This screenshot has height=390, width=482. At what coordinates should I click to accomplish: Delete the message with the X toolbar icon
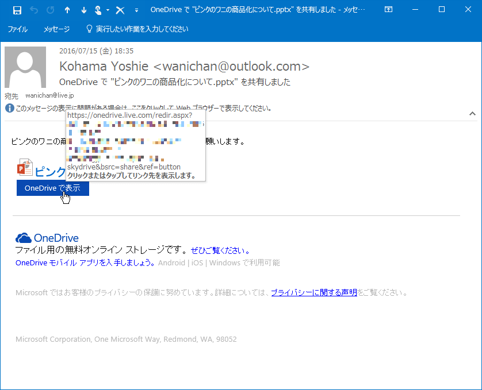[120, 10]
